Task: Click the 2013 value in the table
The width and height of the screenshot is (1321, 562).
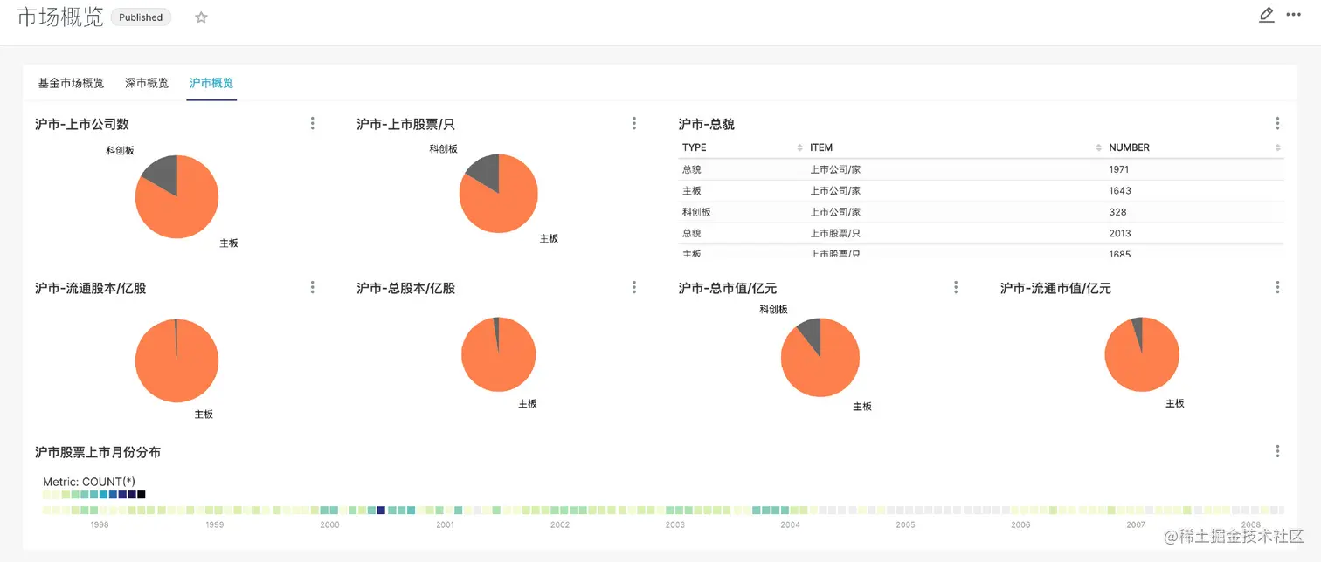Action: pyautogui.click(x=1119, y=233)
